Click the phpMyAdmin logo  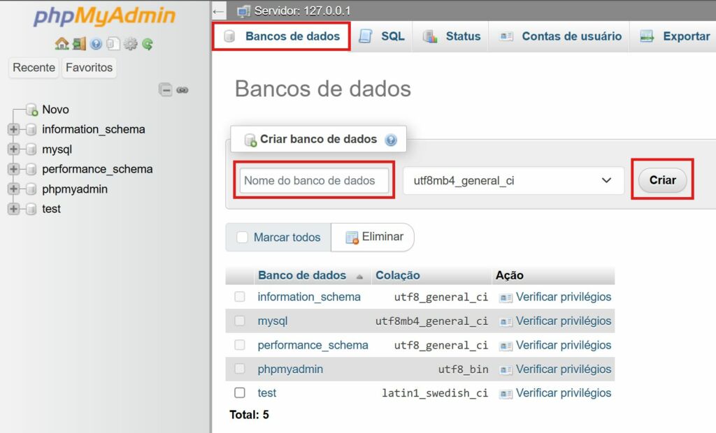pyautogui.click(x=105, y=17)
